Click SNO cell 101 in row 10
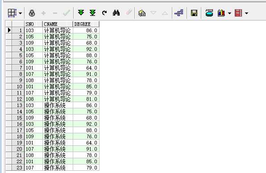The image size is (266, 173). (x=33, y=86)
